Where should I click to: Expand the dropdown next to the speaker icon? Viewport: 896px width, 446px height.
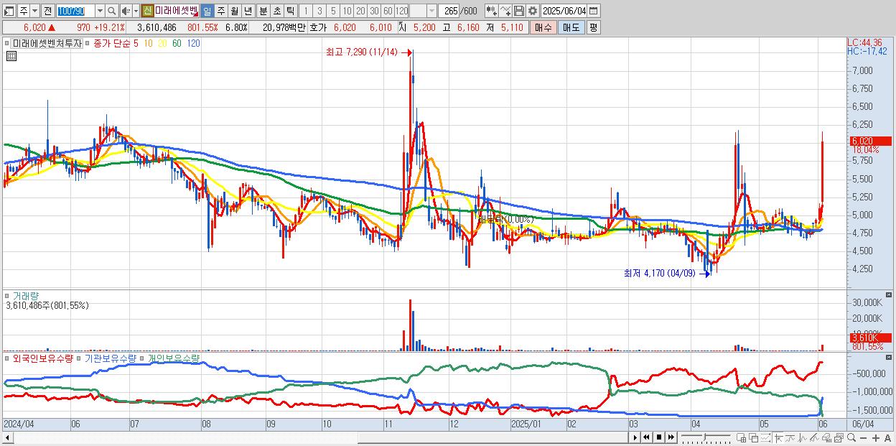(x=136, y=11)
